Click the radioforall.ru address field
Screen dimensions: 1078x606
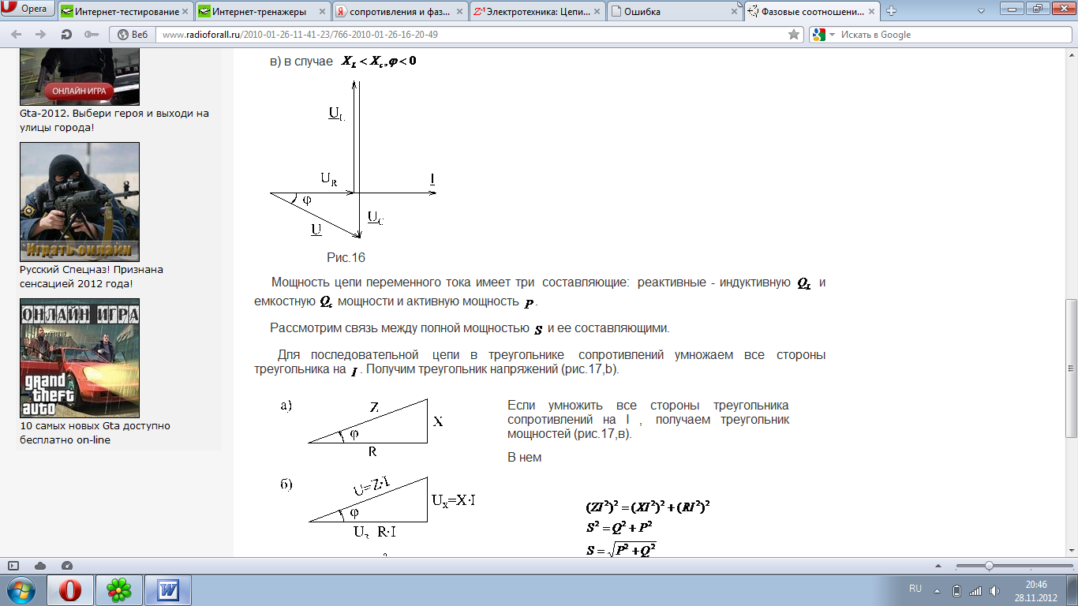(473, 35)
